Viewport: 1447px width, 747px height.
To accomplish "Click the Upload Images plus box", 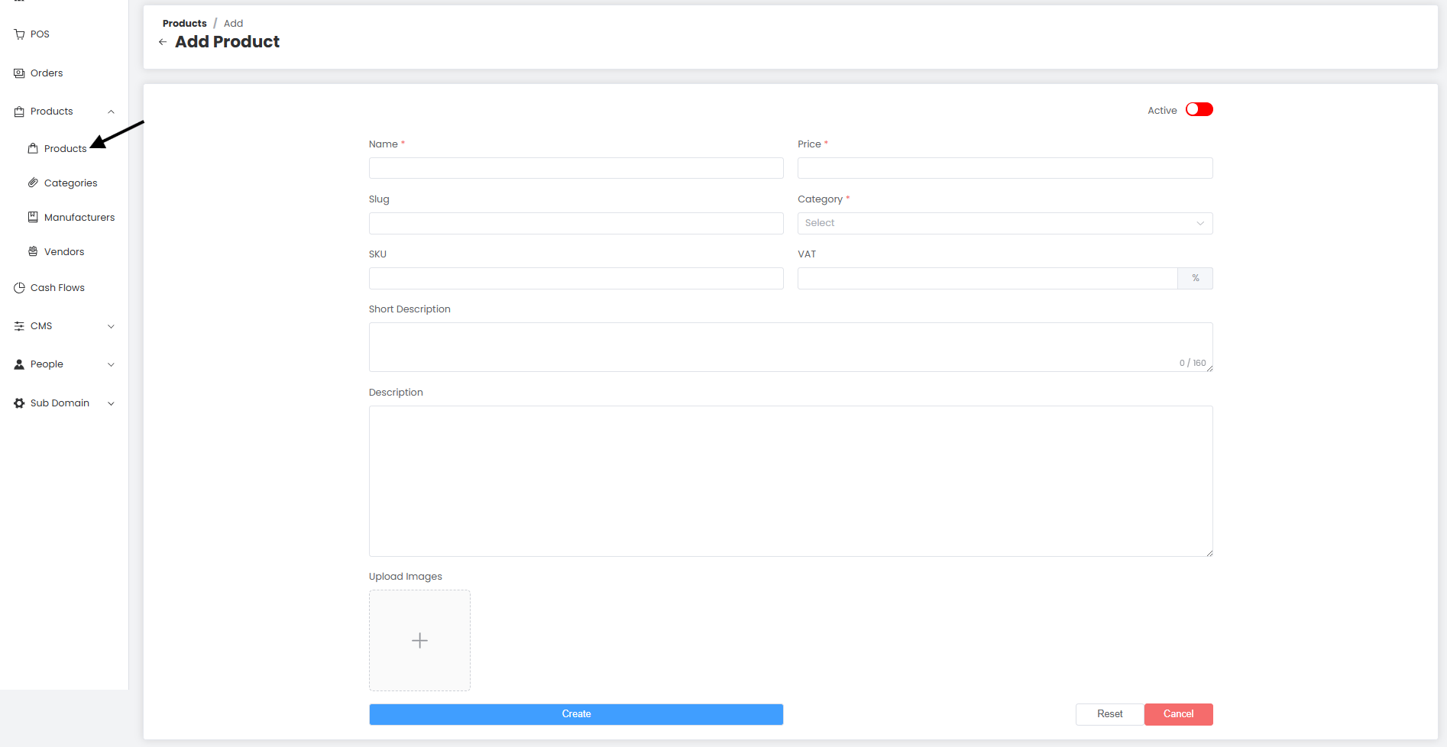I will 419,640.
